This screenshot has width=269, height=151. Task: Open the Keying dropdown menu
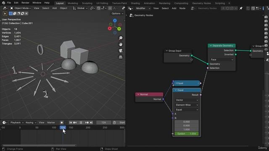(31, 122)
